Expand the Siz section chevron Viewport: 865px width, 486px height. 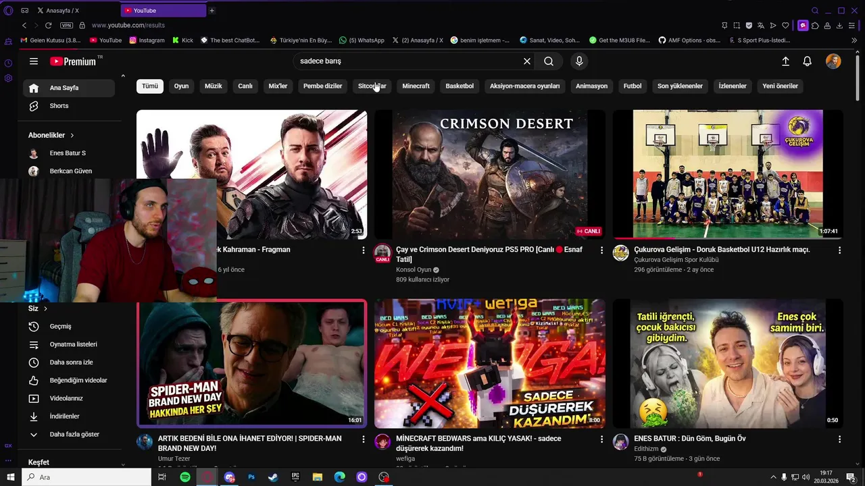click(45, 308)
